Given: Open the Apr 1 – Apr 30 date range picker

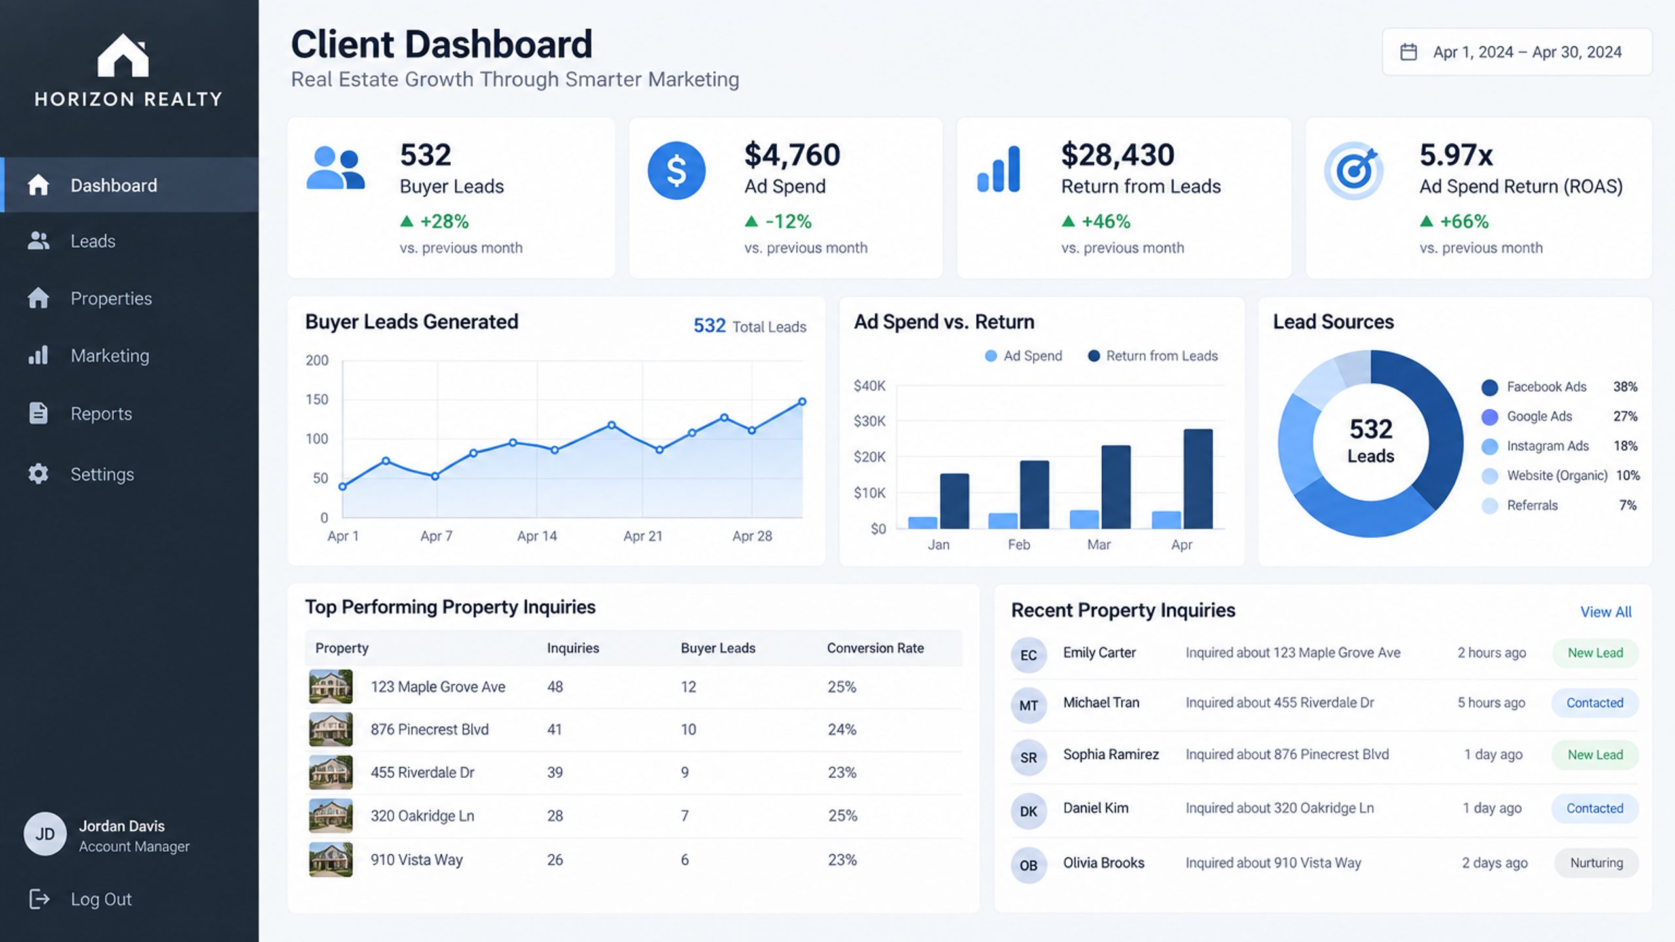Looking at the screenshot, I should [x=1517, y=52].
